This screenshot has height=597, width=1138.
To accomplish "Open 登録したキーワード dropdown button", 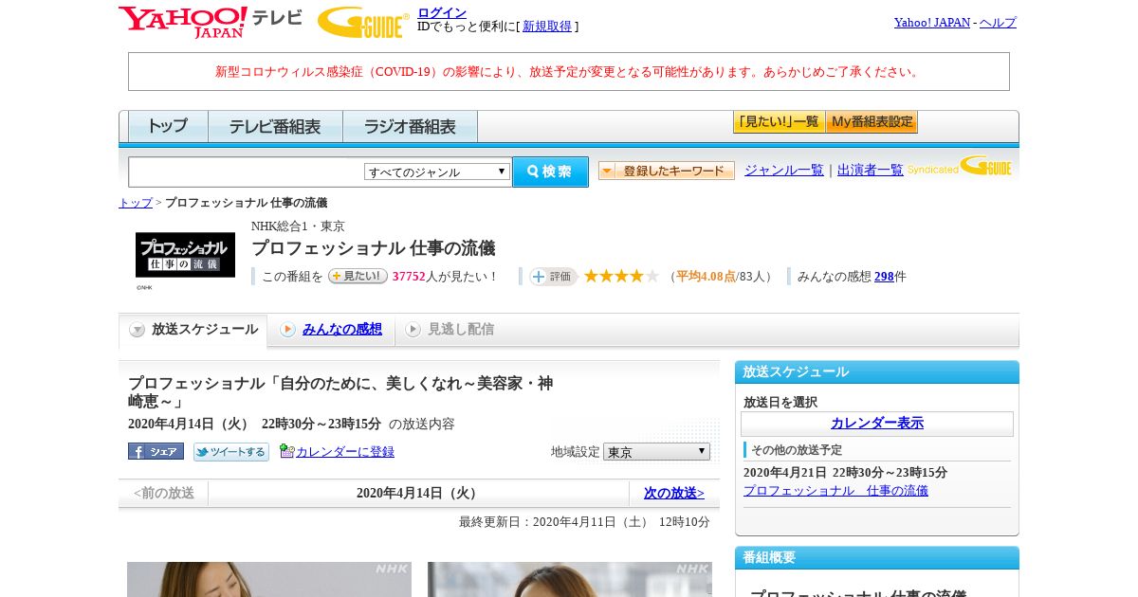I will tap(667, 171).
